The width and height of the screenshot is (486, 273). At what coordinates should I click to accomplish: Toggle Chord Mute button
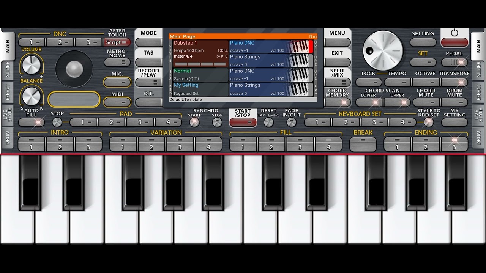coord(426,102)
